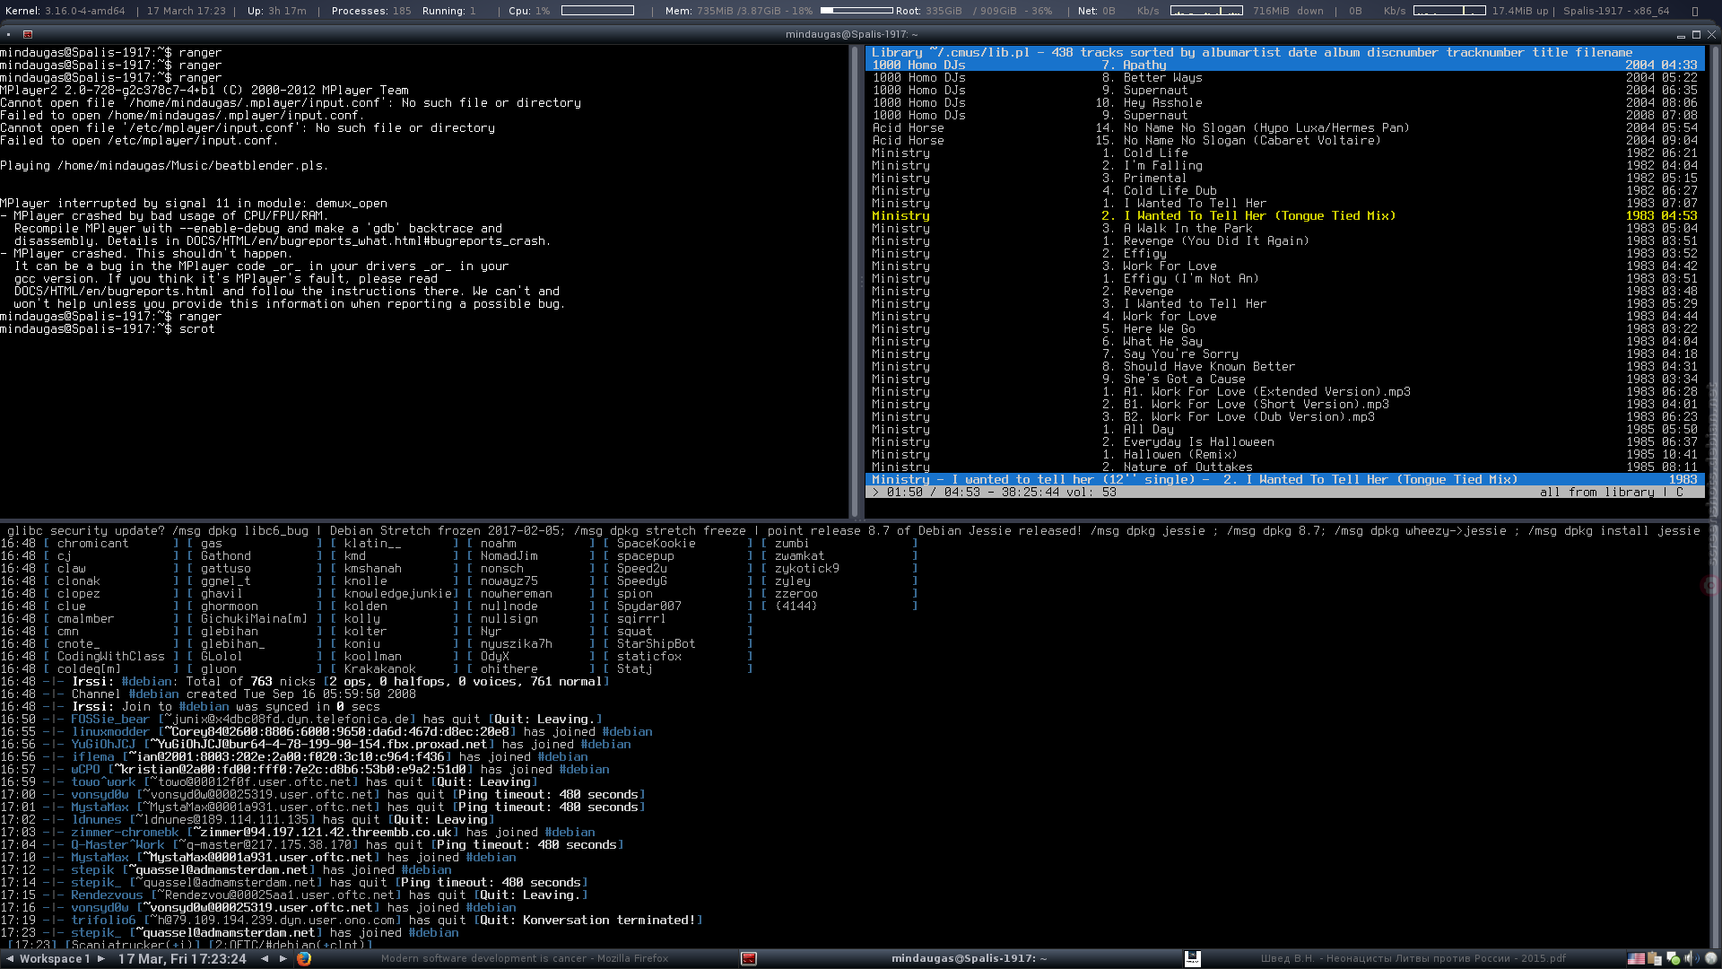1722x969 pixels.
Task: Select playing track 'I Wanted To Tell Her (Tongue Tied Mix)'
Action: (x=1284, y=216)
